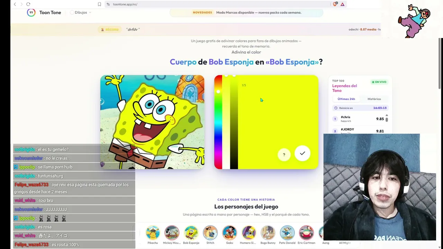Adjust the dark brightness slider strip

coord(234,122)
